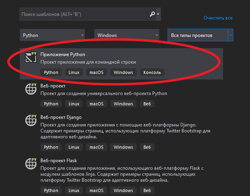Click Windows tag under Приложение Python
Screen dimensions: 250x196
click(x=123, y=72)
